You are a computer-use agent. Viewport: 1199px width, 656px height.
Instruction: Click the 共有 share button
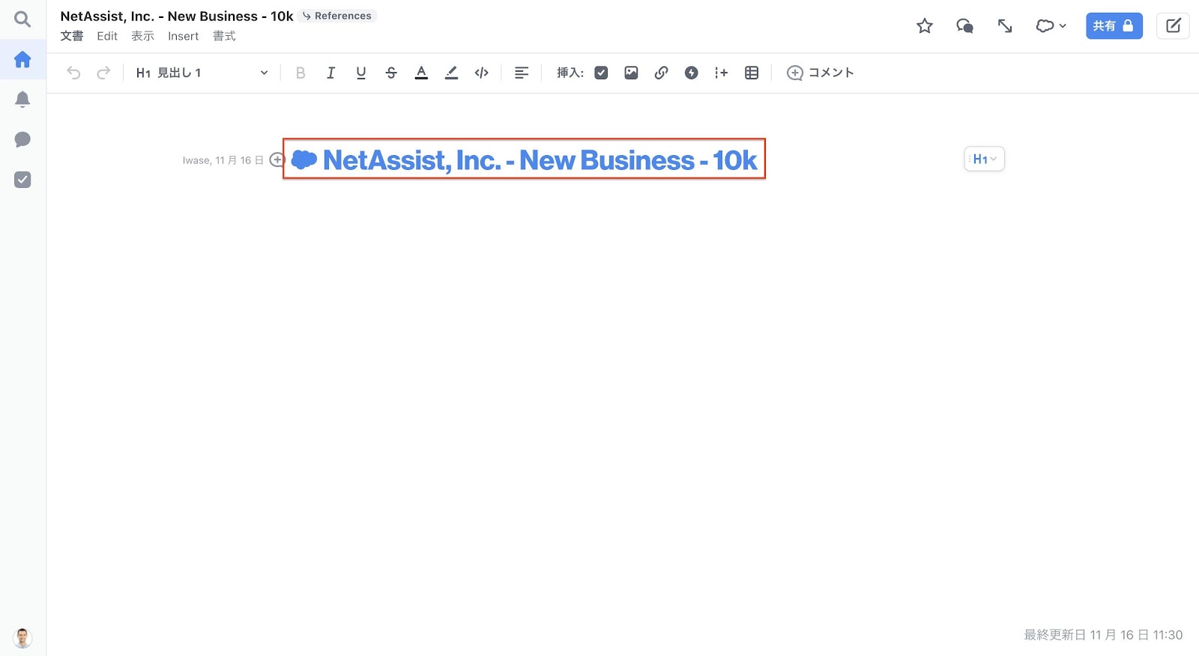(1114, 26)
